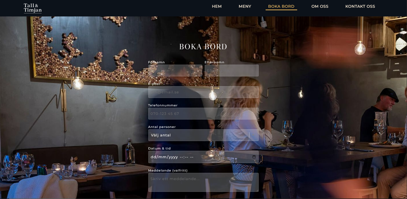This screenshot has height=199, width=407.
Task: Open the KONTAKT OSS link
Action: pos(360,6)
